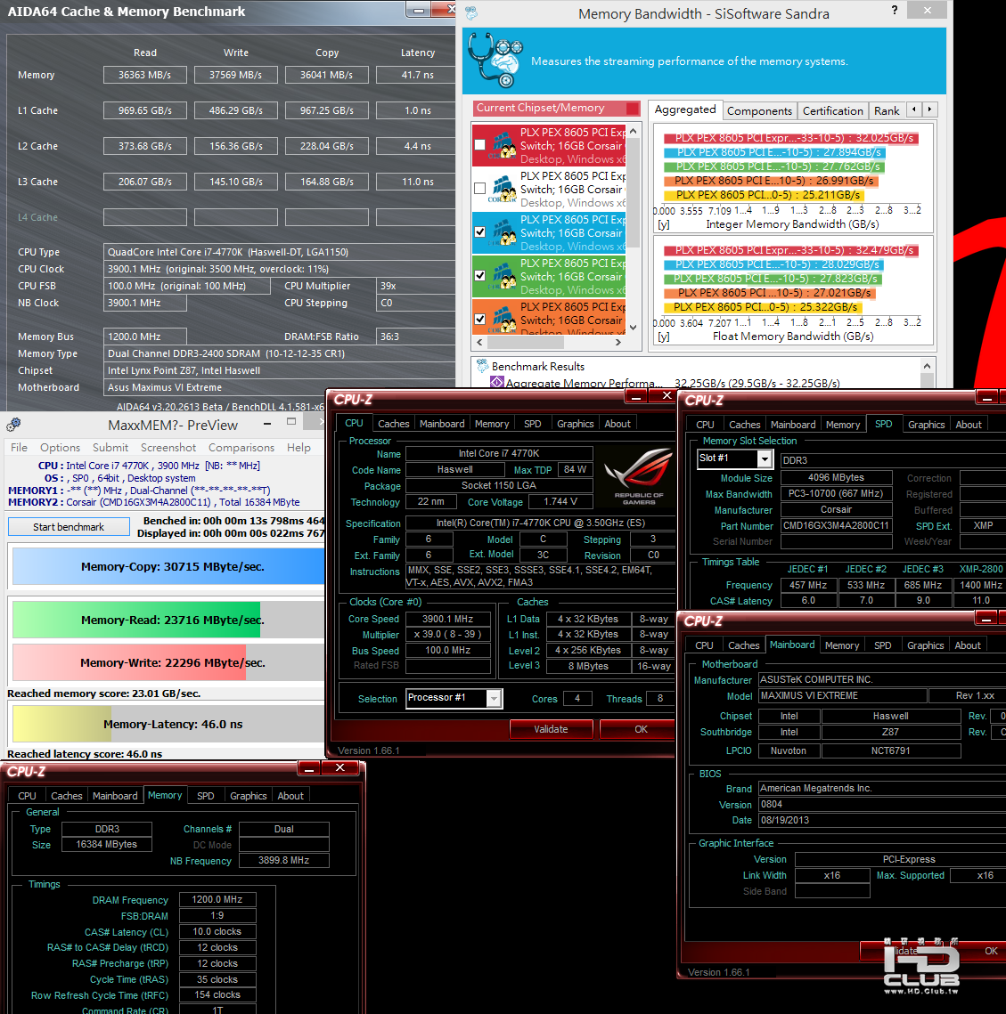The image size is (1006, 1014).
Task: Open Caches tab in CPU-Z processor window
Action: (394, 424)
